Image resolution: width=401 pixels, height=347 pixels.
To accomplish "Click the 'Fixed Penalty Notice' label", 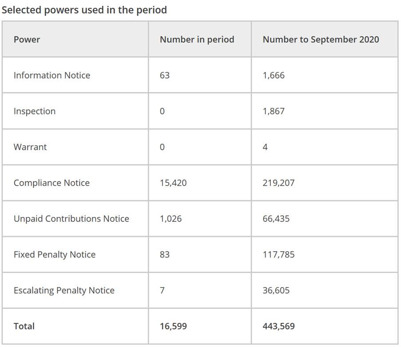I will click(x=55, y=255).
